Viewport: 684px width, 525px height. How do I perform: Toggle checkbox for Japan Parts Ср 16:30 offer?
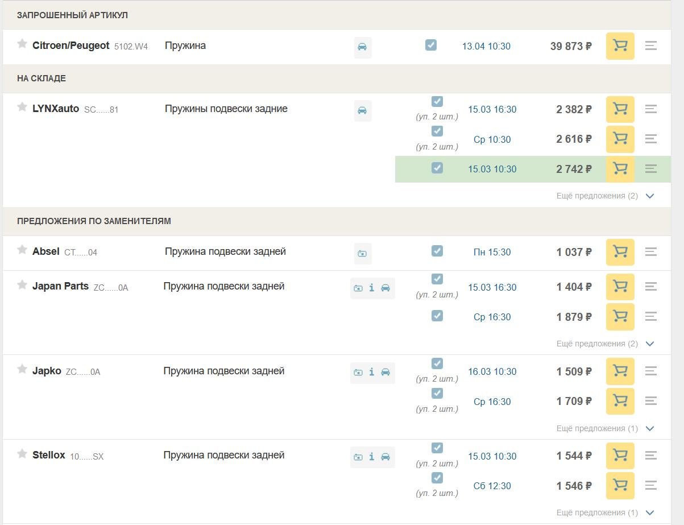[437, 316]
